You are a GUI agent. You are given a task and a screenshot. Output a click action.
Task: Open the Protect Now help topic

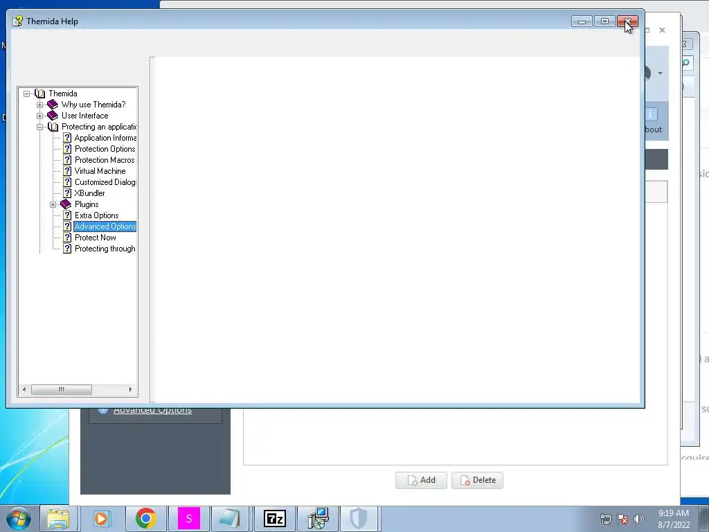coord(96,238)
